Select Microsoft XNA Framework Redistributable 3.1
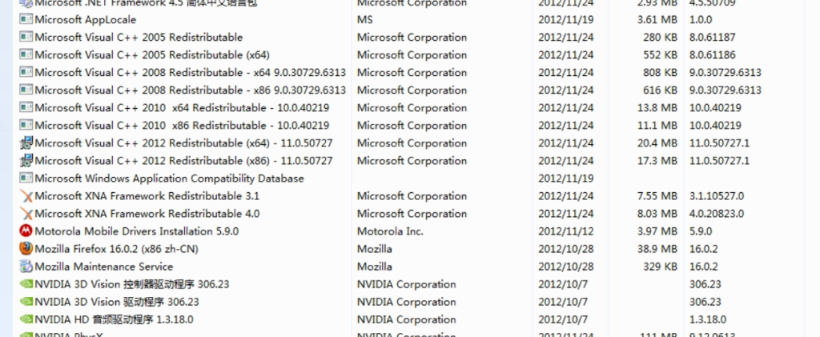The width and height of the screenshot is (820, 337). (x=147, y=196)
